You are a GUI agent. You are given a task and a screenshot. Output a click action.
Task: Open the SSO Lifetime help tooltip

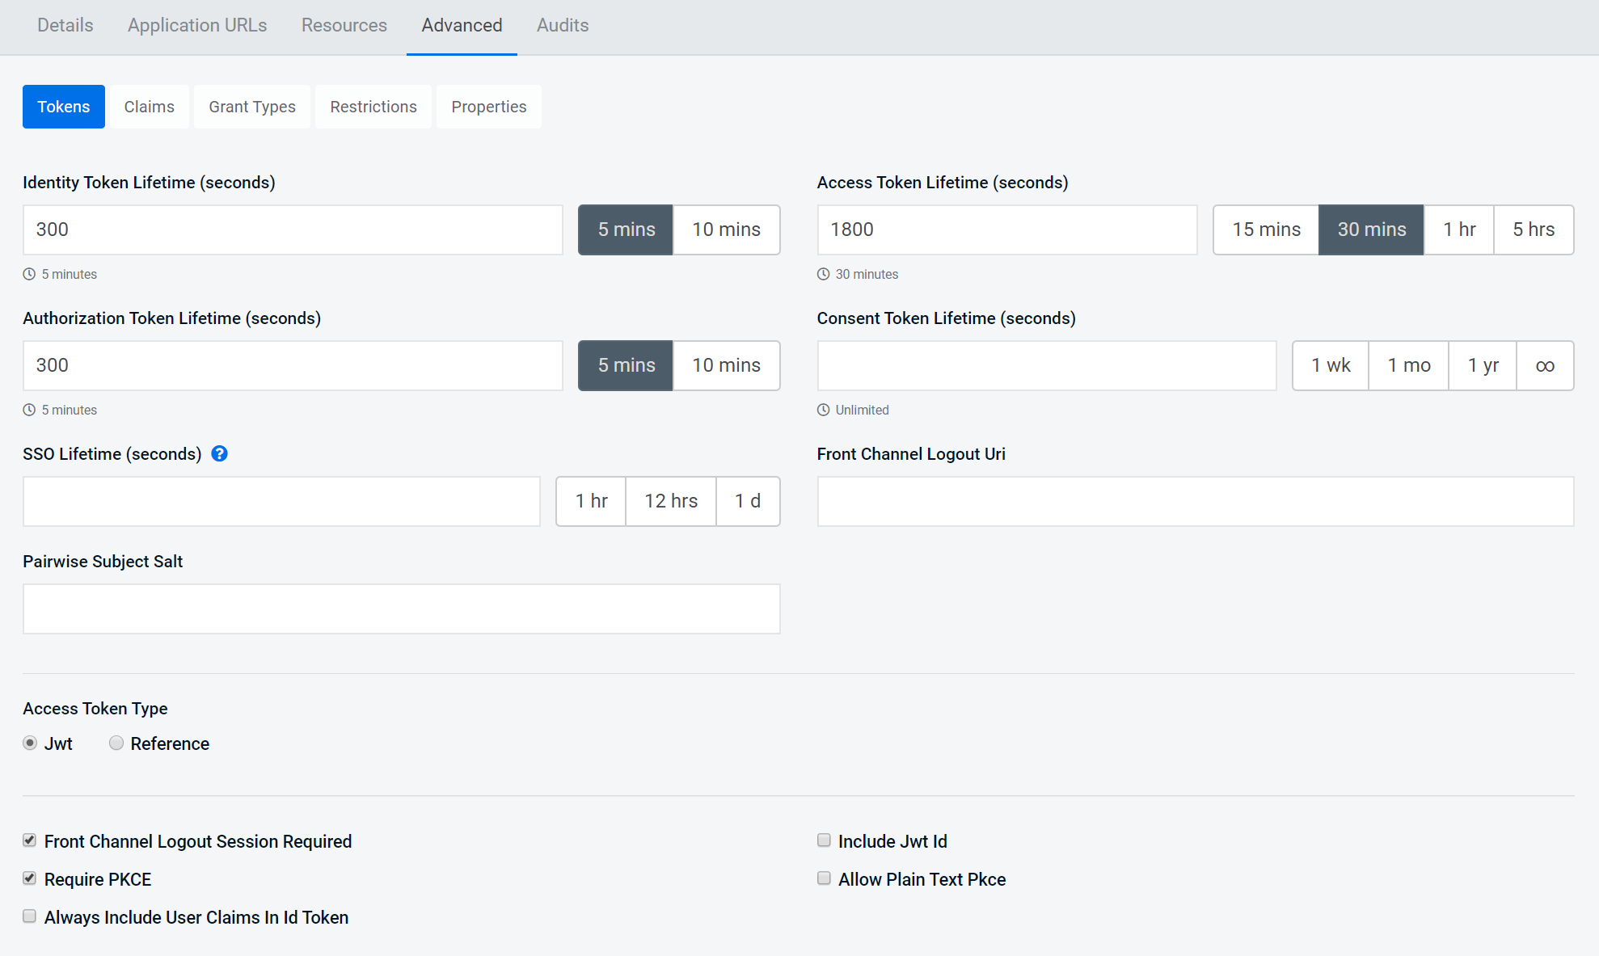pyautogui.click(x=219, y=453)
